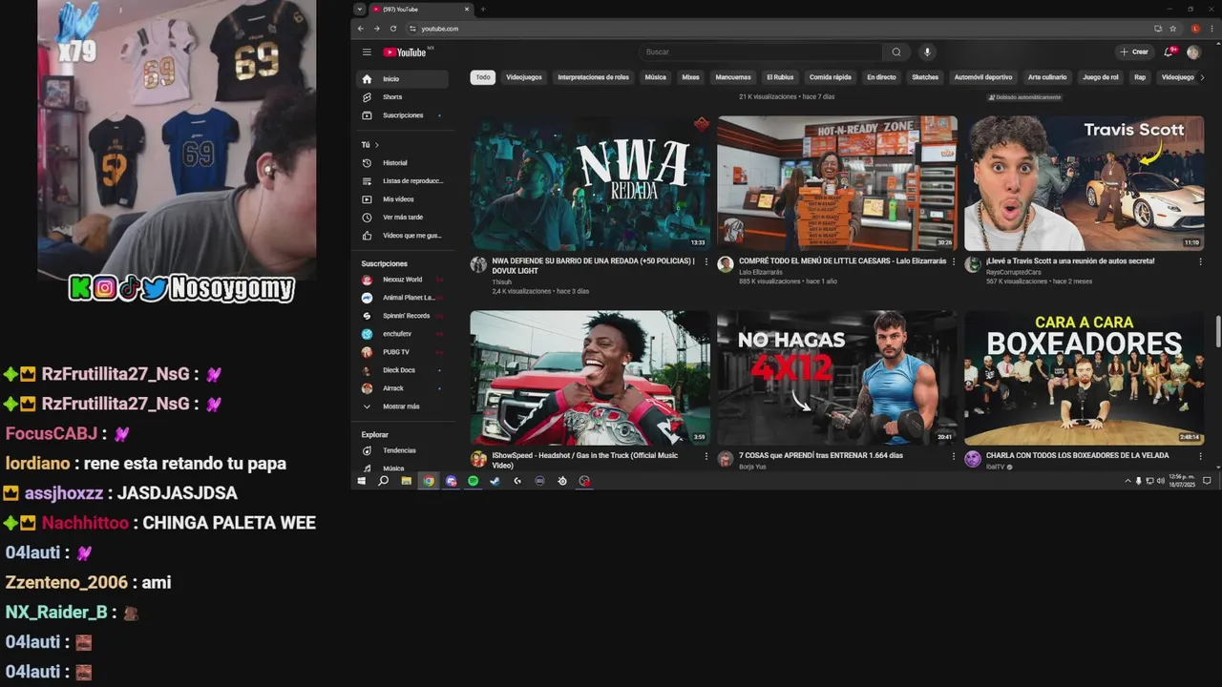Image resolution: width=1222 pixels, height=687 pixels.
Task: Go back with browser back arrow
Action: tap(360, 29)
